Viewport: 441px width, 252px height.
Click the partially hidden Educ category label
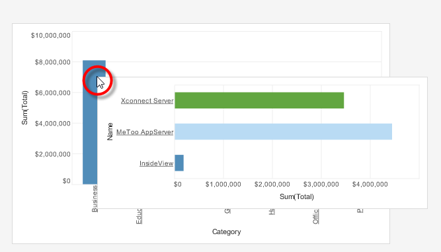pos(139,216)
